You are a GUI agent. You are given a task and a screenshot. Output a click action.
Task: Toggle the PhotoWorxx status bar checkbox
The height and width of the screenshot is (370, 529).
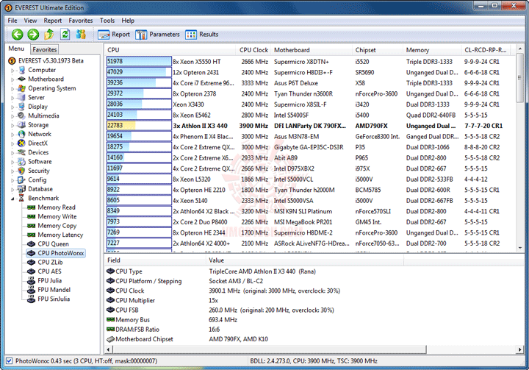coord(9,361)
